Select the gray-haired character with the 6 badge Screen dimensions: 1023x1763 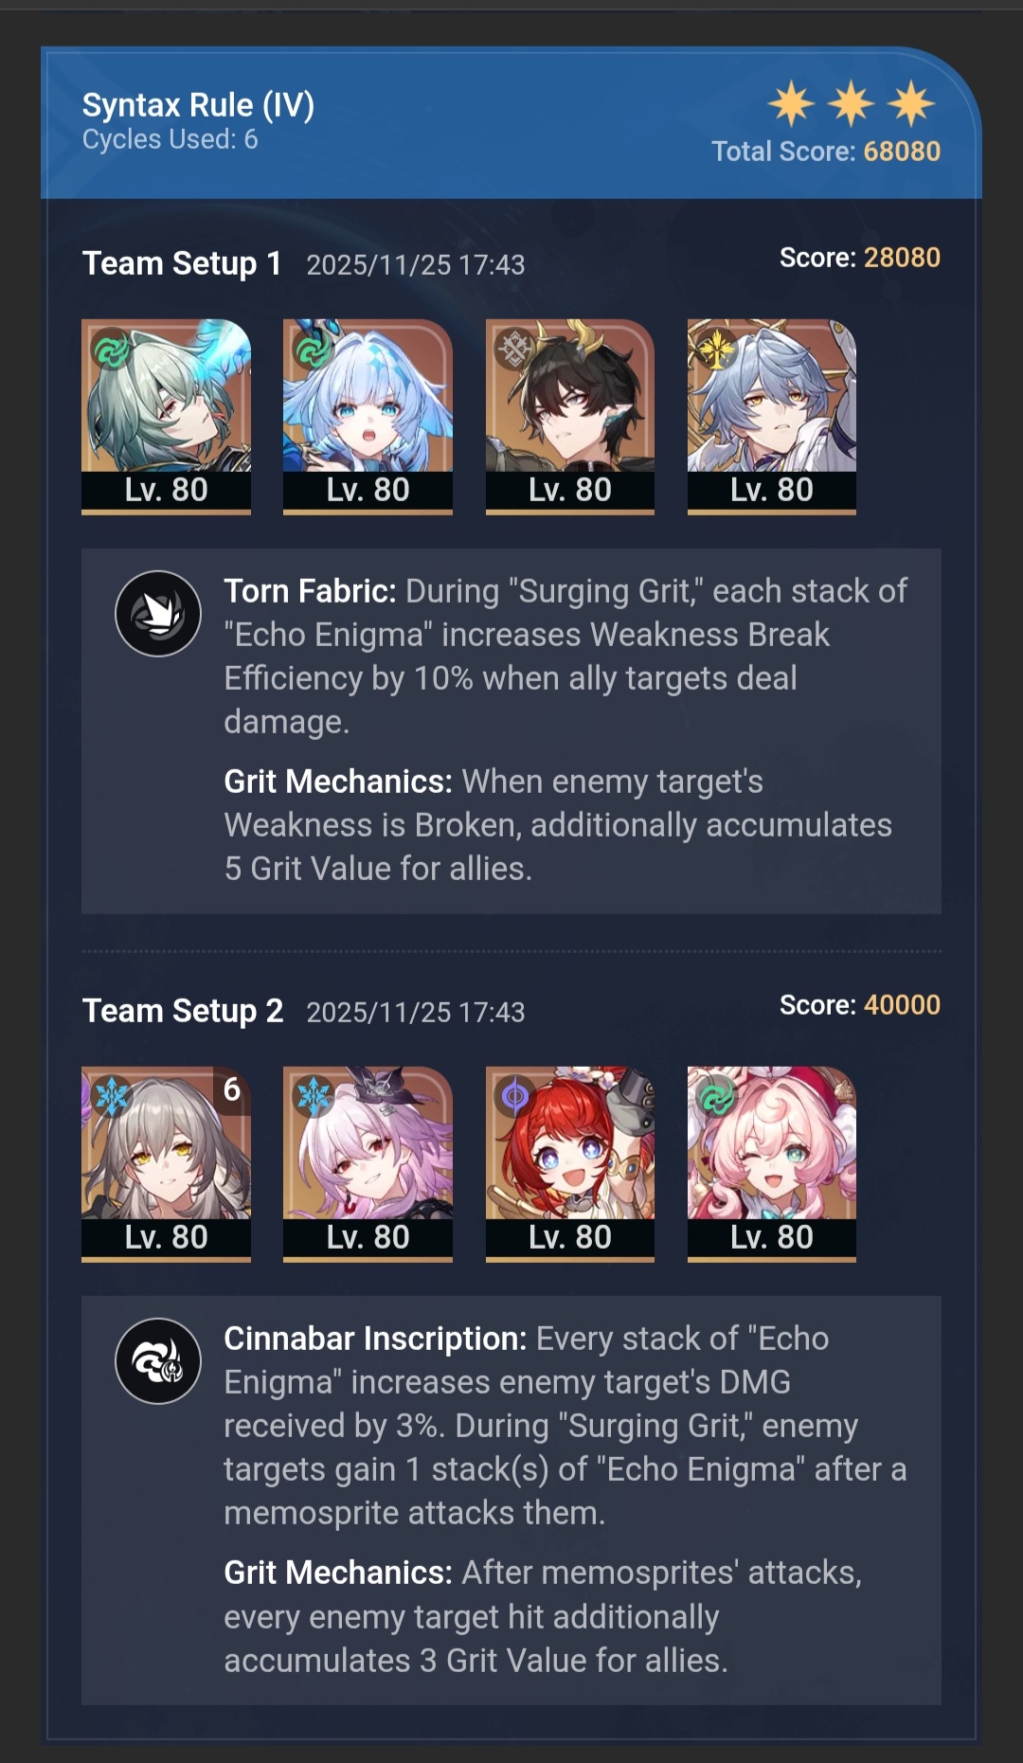[166, 1164]
